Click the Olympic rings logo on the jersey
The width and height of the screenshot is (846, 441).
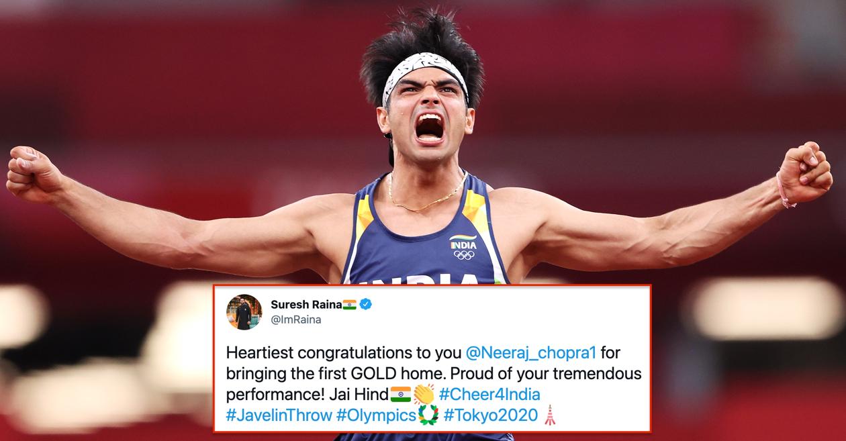pyautogui.click(x=464, y=255)
